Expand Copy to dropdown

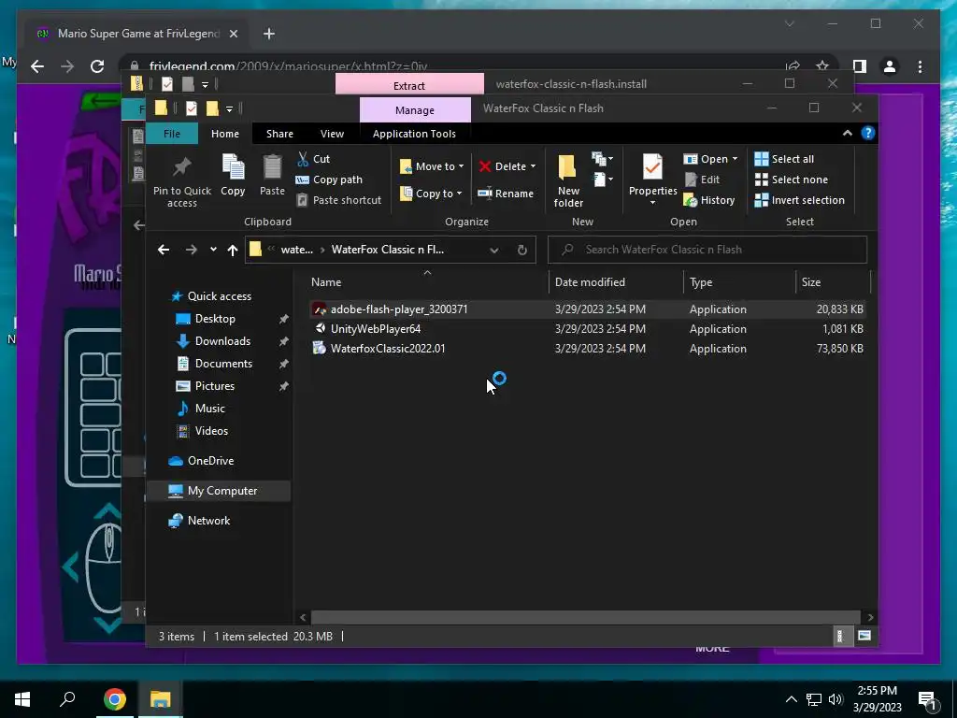click(x=459, y=194)
